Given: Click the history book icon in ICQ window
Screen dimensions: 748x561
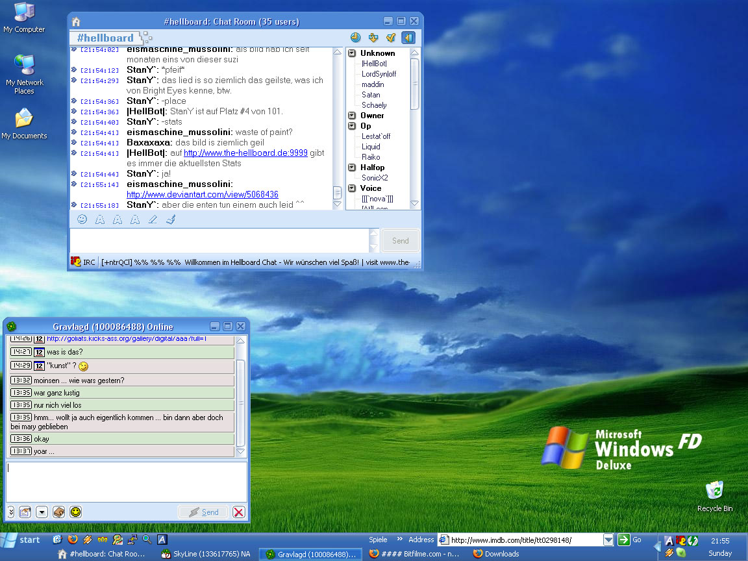Looking at the screenshot, I should (58, 512).
